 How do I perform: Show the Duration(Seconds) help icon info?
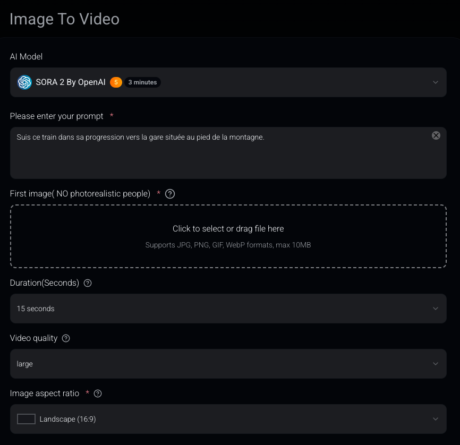[88, 283]
